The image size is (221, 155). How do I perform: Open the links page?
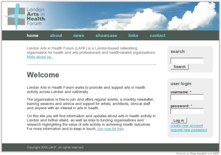point(133,36)
